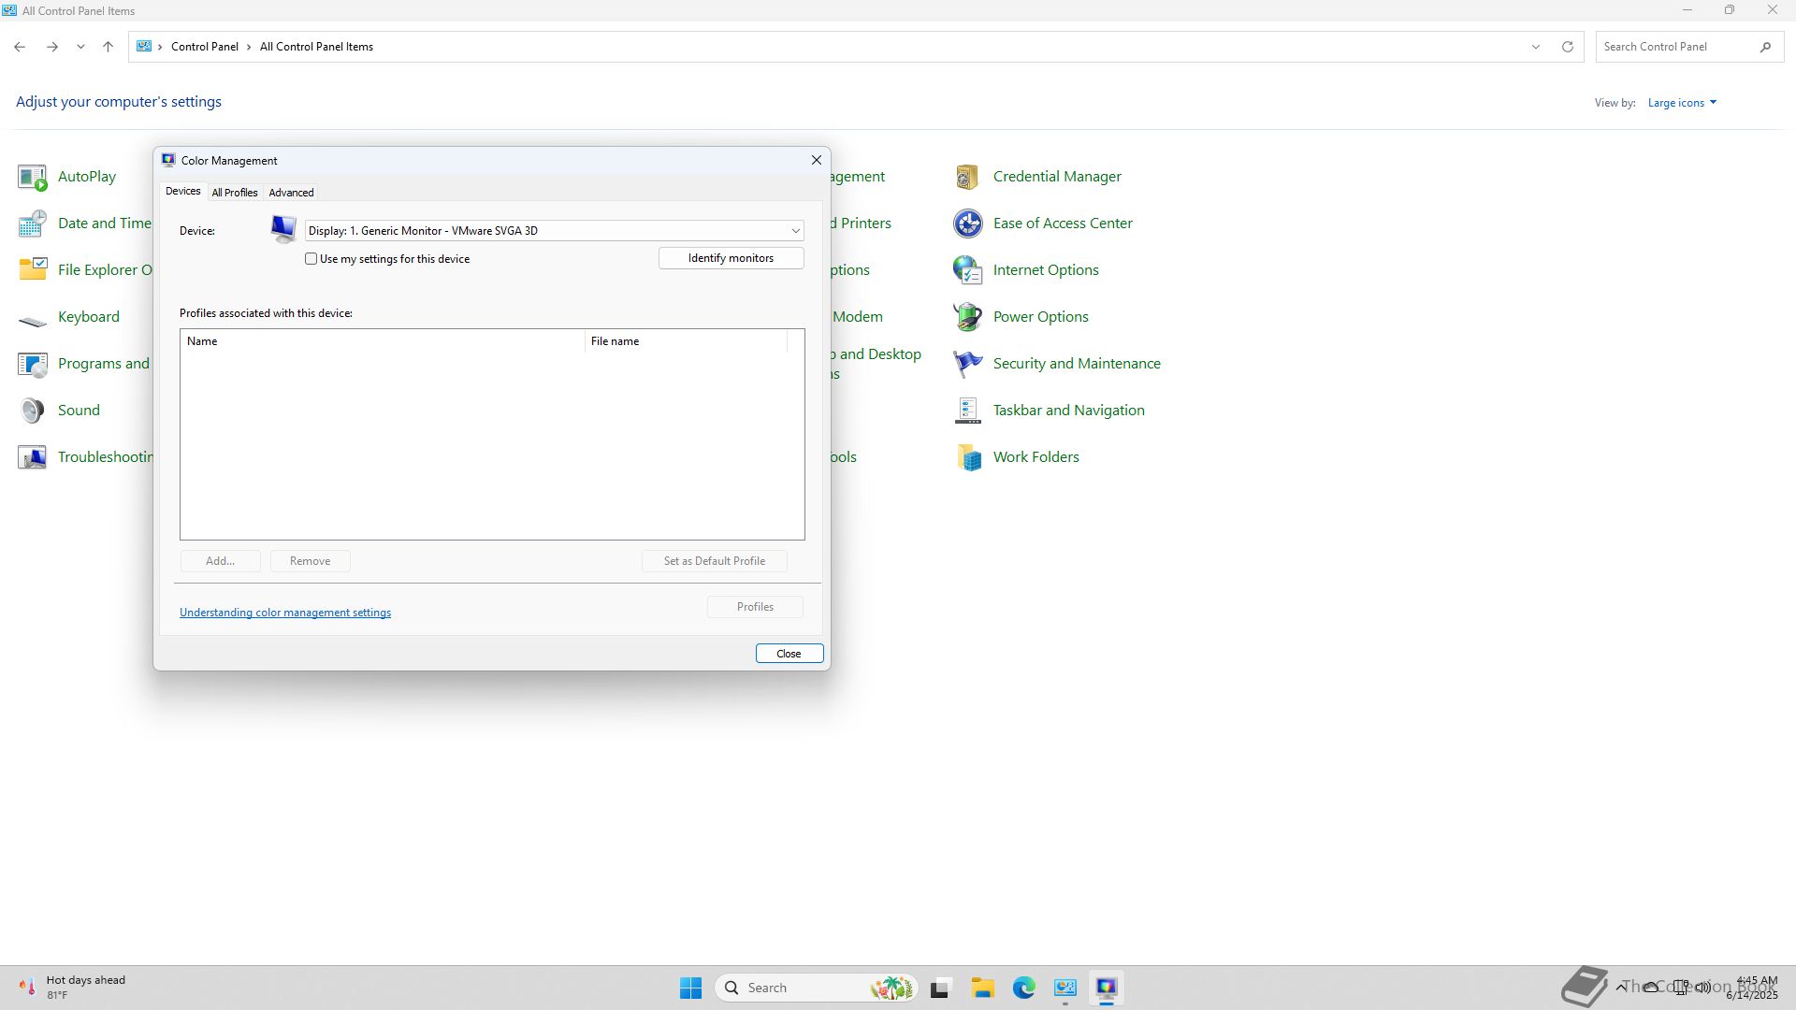Switch to the Advanced tab
This screenshot has height=1010, width=1796.
tap(291, 193)
